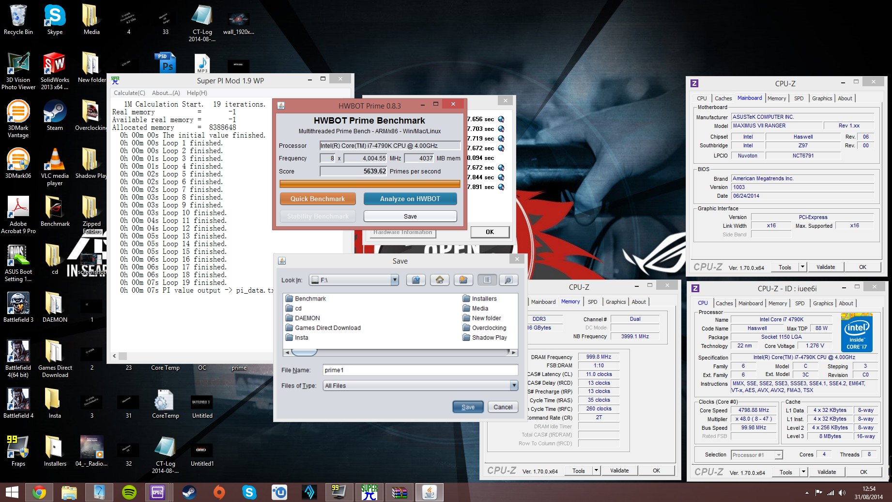Click the Processor field in HWBOT Prime
Viewport: 892px width, 502px height.
(390, 145)
